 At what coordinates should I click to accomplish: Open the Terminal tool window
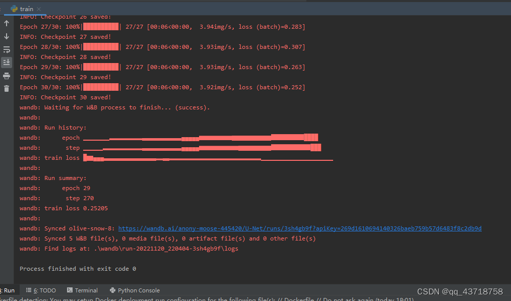pyautogui.click(x=82, y=290)
